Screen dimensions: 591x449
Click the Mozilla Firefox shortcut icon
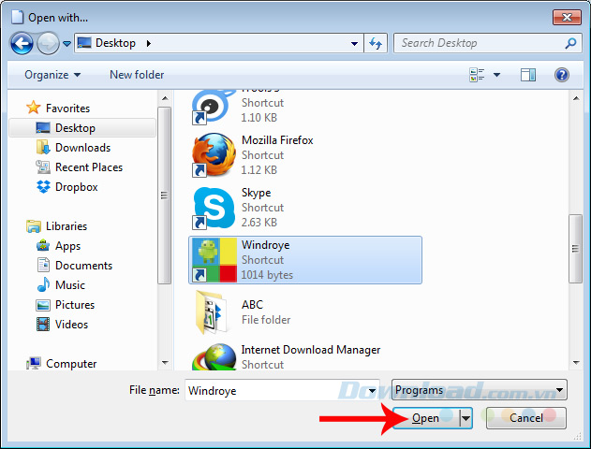click(x=213, y=155)
